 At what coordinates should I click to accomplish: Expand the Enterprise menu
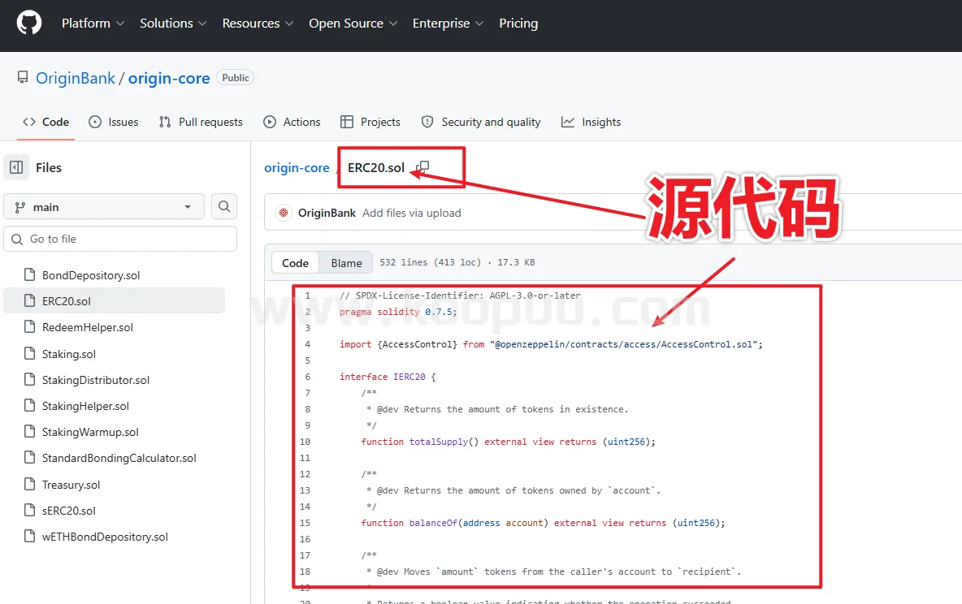(448, 24)
